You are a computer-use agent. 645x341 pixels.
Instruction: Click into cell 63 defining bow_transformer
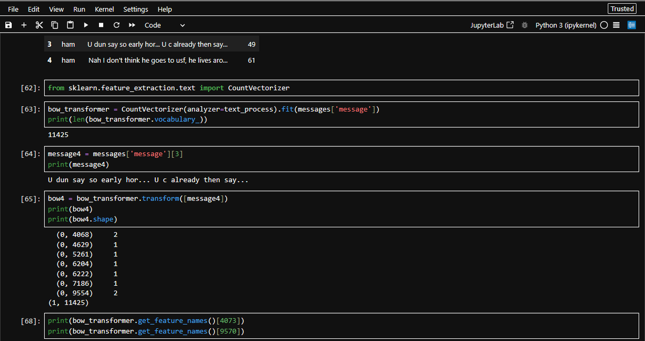pos(341,114)
